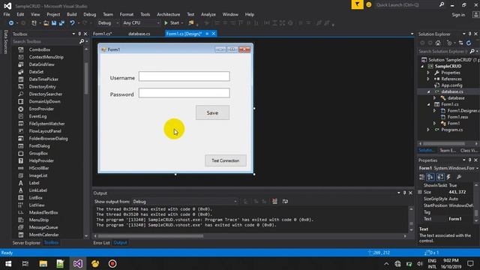Click the red record icon in taskbar
This screenshot has width=480, height=270.
click(112, 263)
